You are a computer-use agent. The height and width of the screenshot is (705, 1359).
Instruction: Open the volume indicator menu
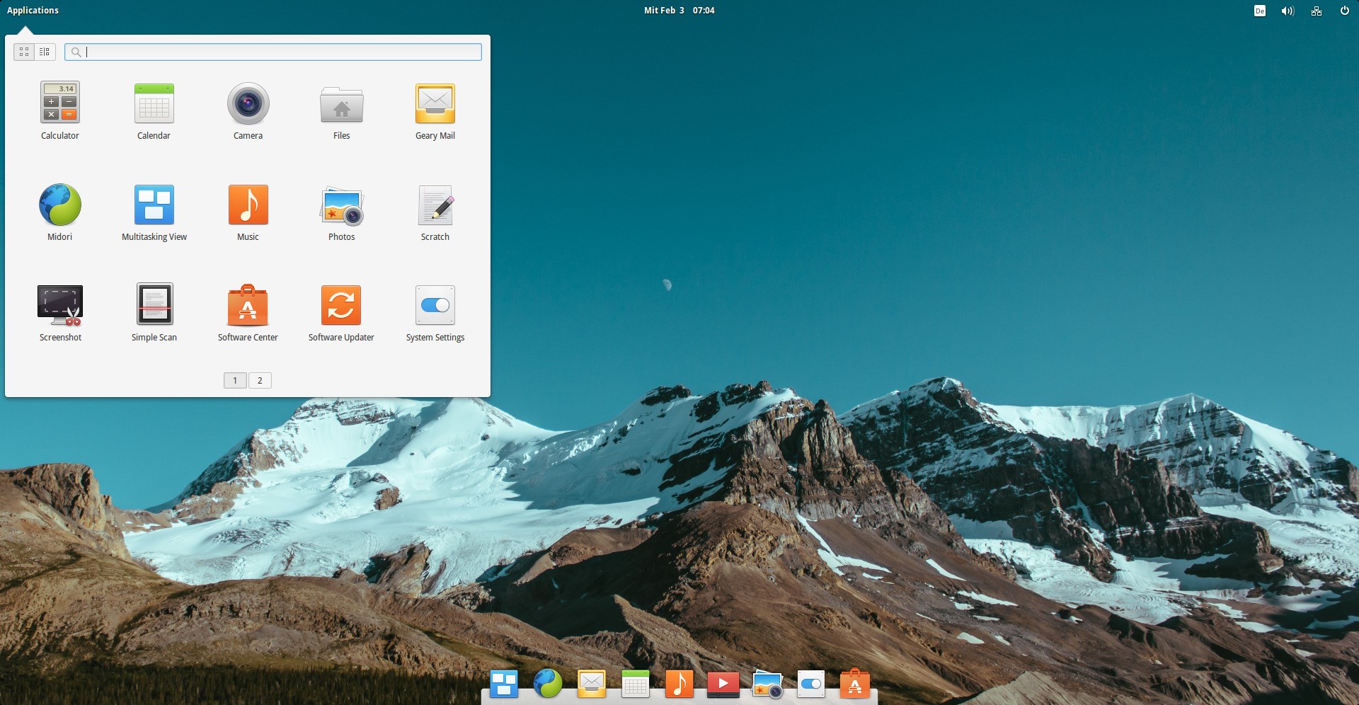pos(1288,11)
